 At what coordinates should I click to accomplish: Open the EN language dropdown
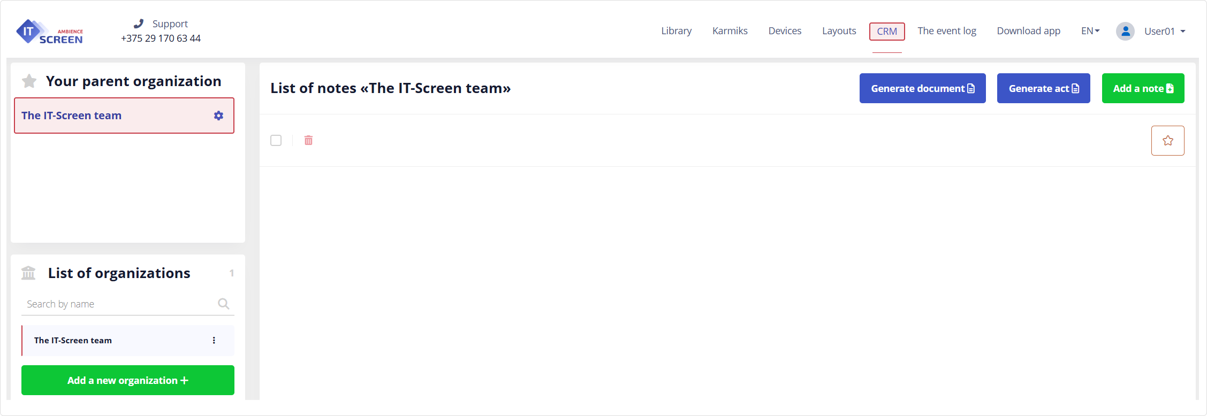[x=1090, y=31]
